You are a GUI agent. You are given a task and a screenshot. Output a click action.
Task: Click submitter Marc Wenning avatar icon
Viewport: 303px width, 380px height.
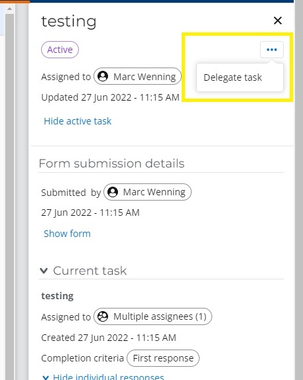pos(113,192)
